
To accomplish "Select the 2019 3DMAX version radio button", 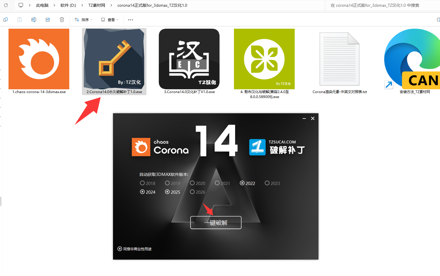I will 167,183.
